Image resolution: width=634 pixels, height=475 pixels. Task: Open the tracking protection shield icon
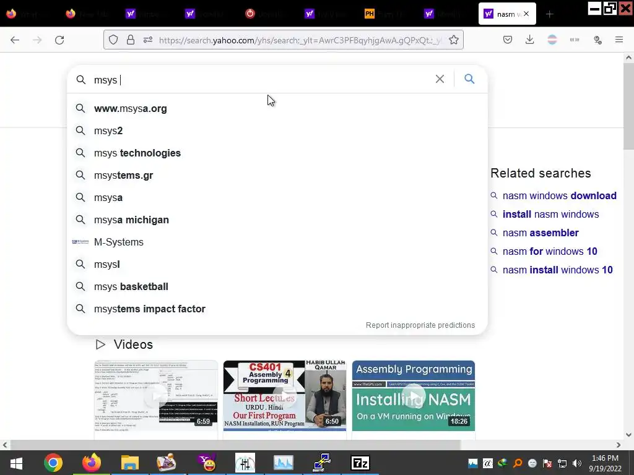coord(113,40)
